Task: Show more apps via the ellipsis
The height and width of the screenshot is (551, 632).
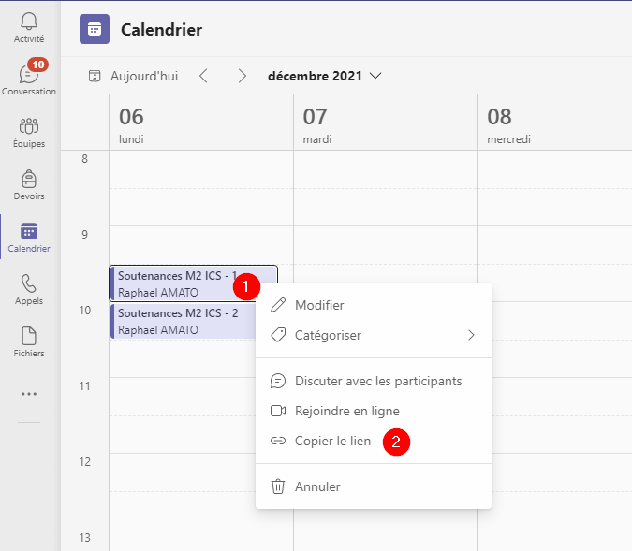Action: (x=29, y=394)
